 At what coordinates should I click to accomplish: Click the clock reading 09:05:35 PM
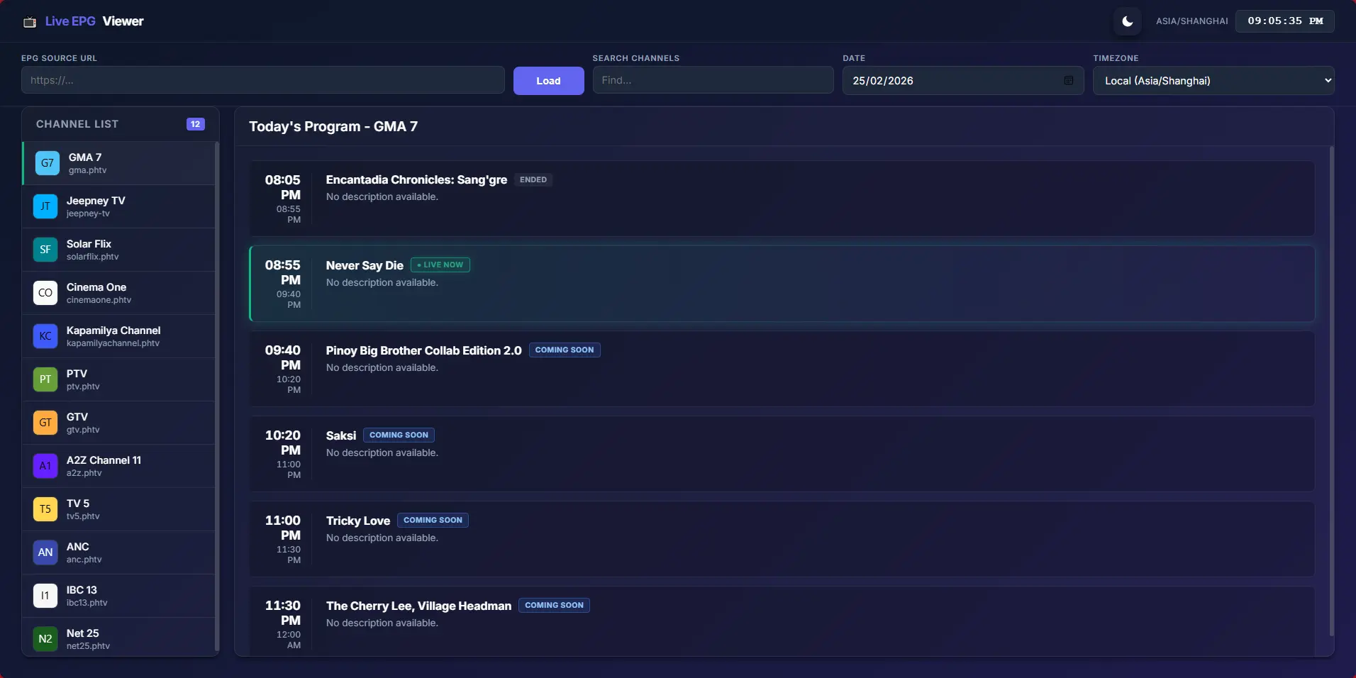pyautogui.click(x=1285, y=21)
